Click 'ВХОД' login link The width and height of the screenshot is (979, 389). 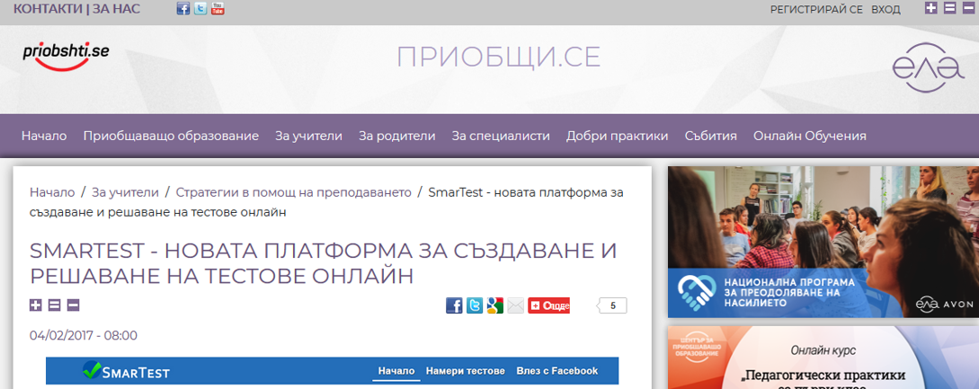(x=886, y=9)
